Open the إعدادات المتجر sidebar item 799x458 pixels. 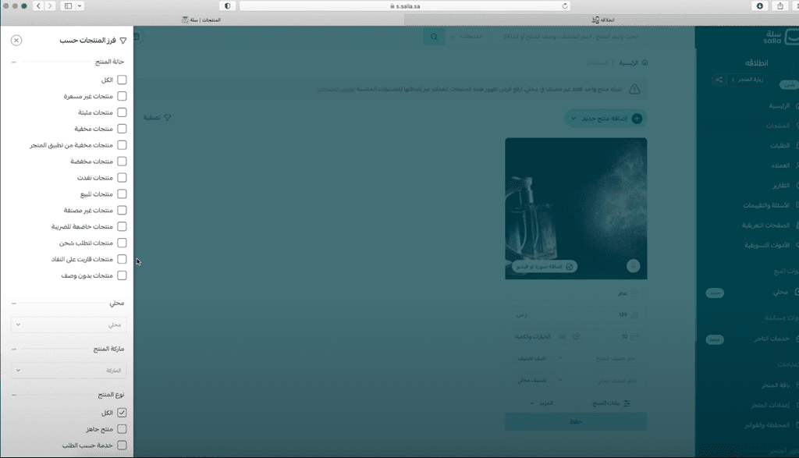(x=770, y=405)
